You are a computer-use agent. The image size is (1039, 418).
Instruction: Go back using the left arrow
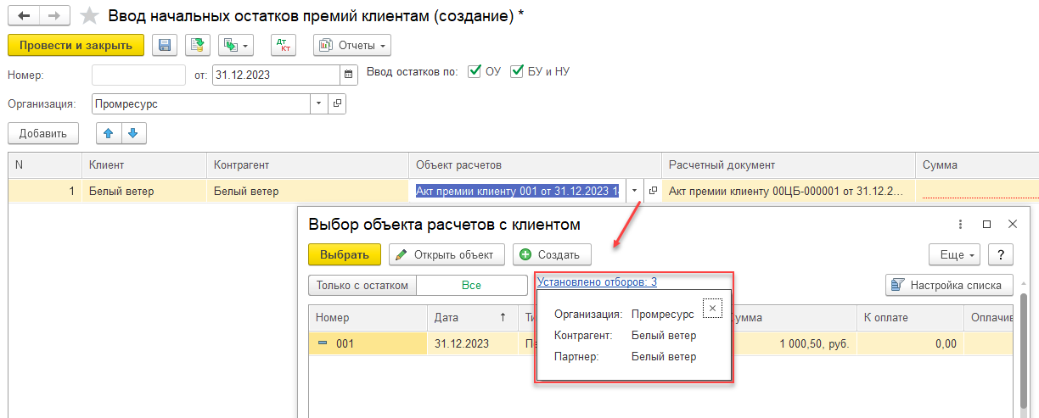tap(24, 16)
